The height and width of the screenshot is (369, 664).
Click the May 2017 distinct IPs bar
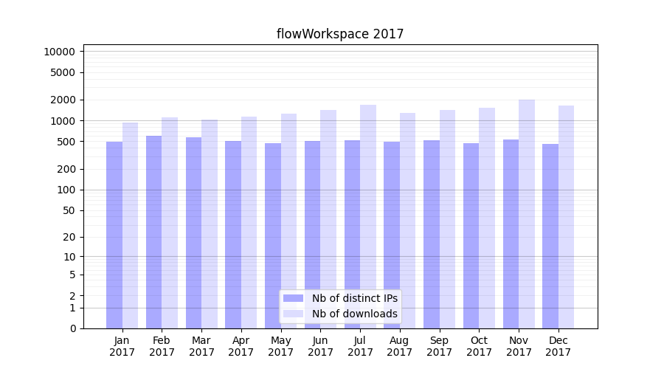273,235
